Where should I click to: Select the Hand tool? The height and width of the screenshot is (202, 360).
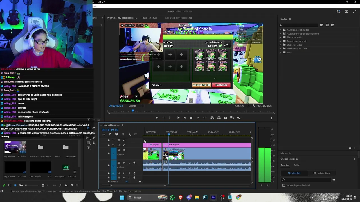(x=94, y=143)
